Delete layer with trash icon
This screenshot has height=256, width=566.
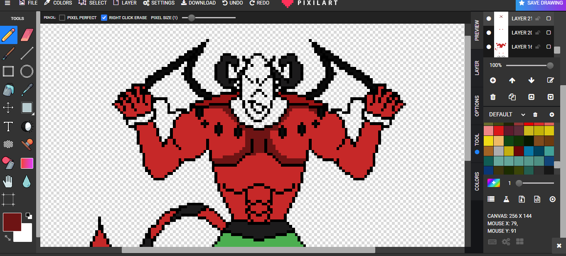coord(493,97)
